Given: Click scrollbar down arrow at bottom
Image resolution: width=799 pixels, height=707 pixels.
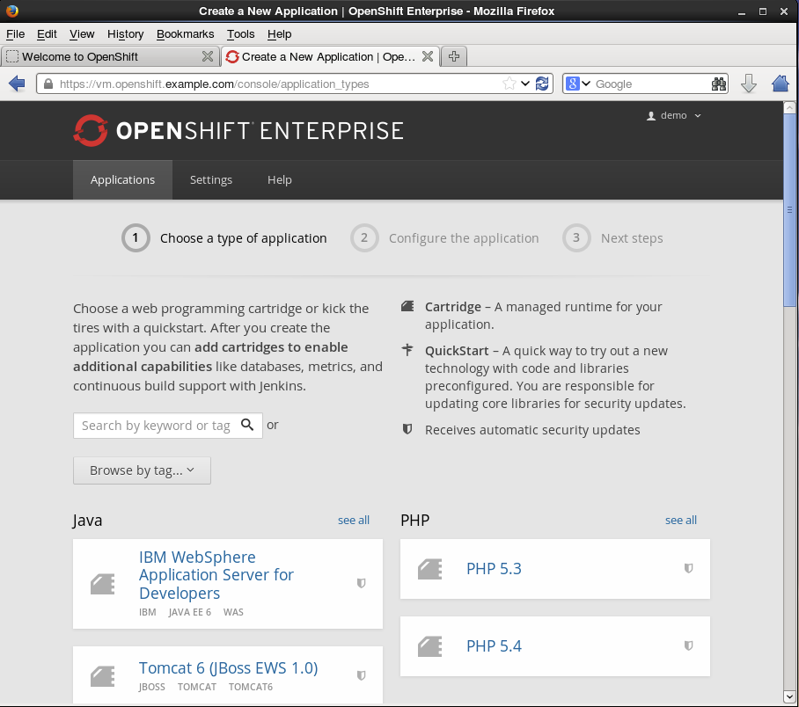Looking at the screenshot, I should [x=789, y=696].
